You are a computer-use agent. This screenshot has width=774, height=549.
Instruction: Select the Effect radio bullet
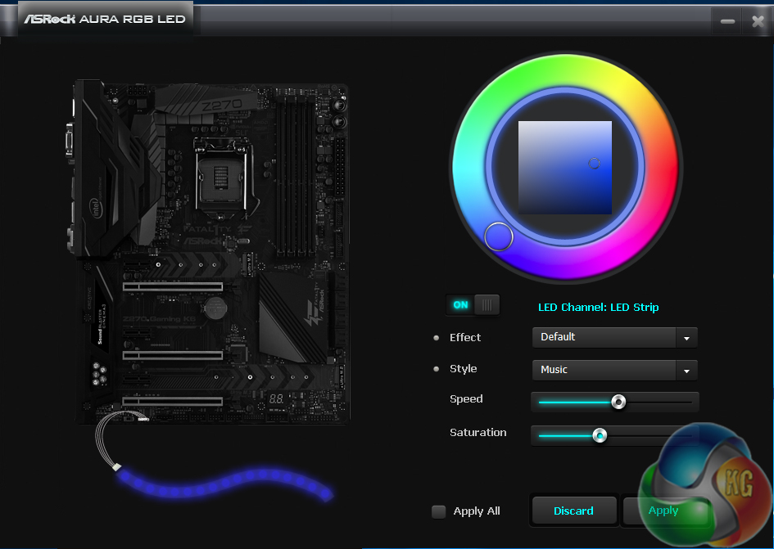436,338
